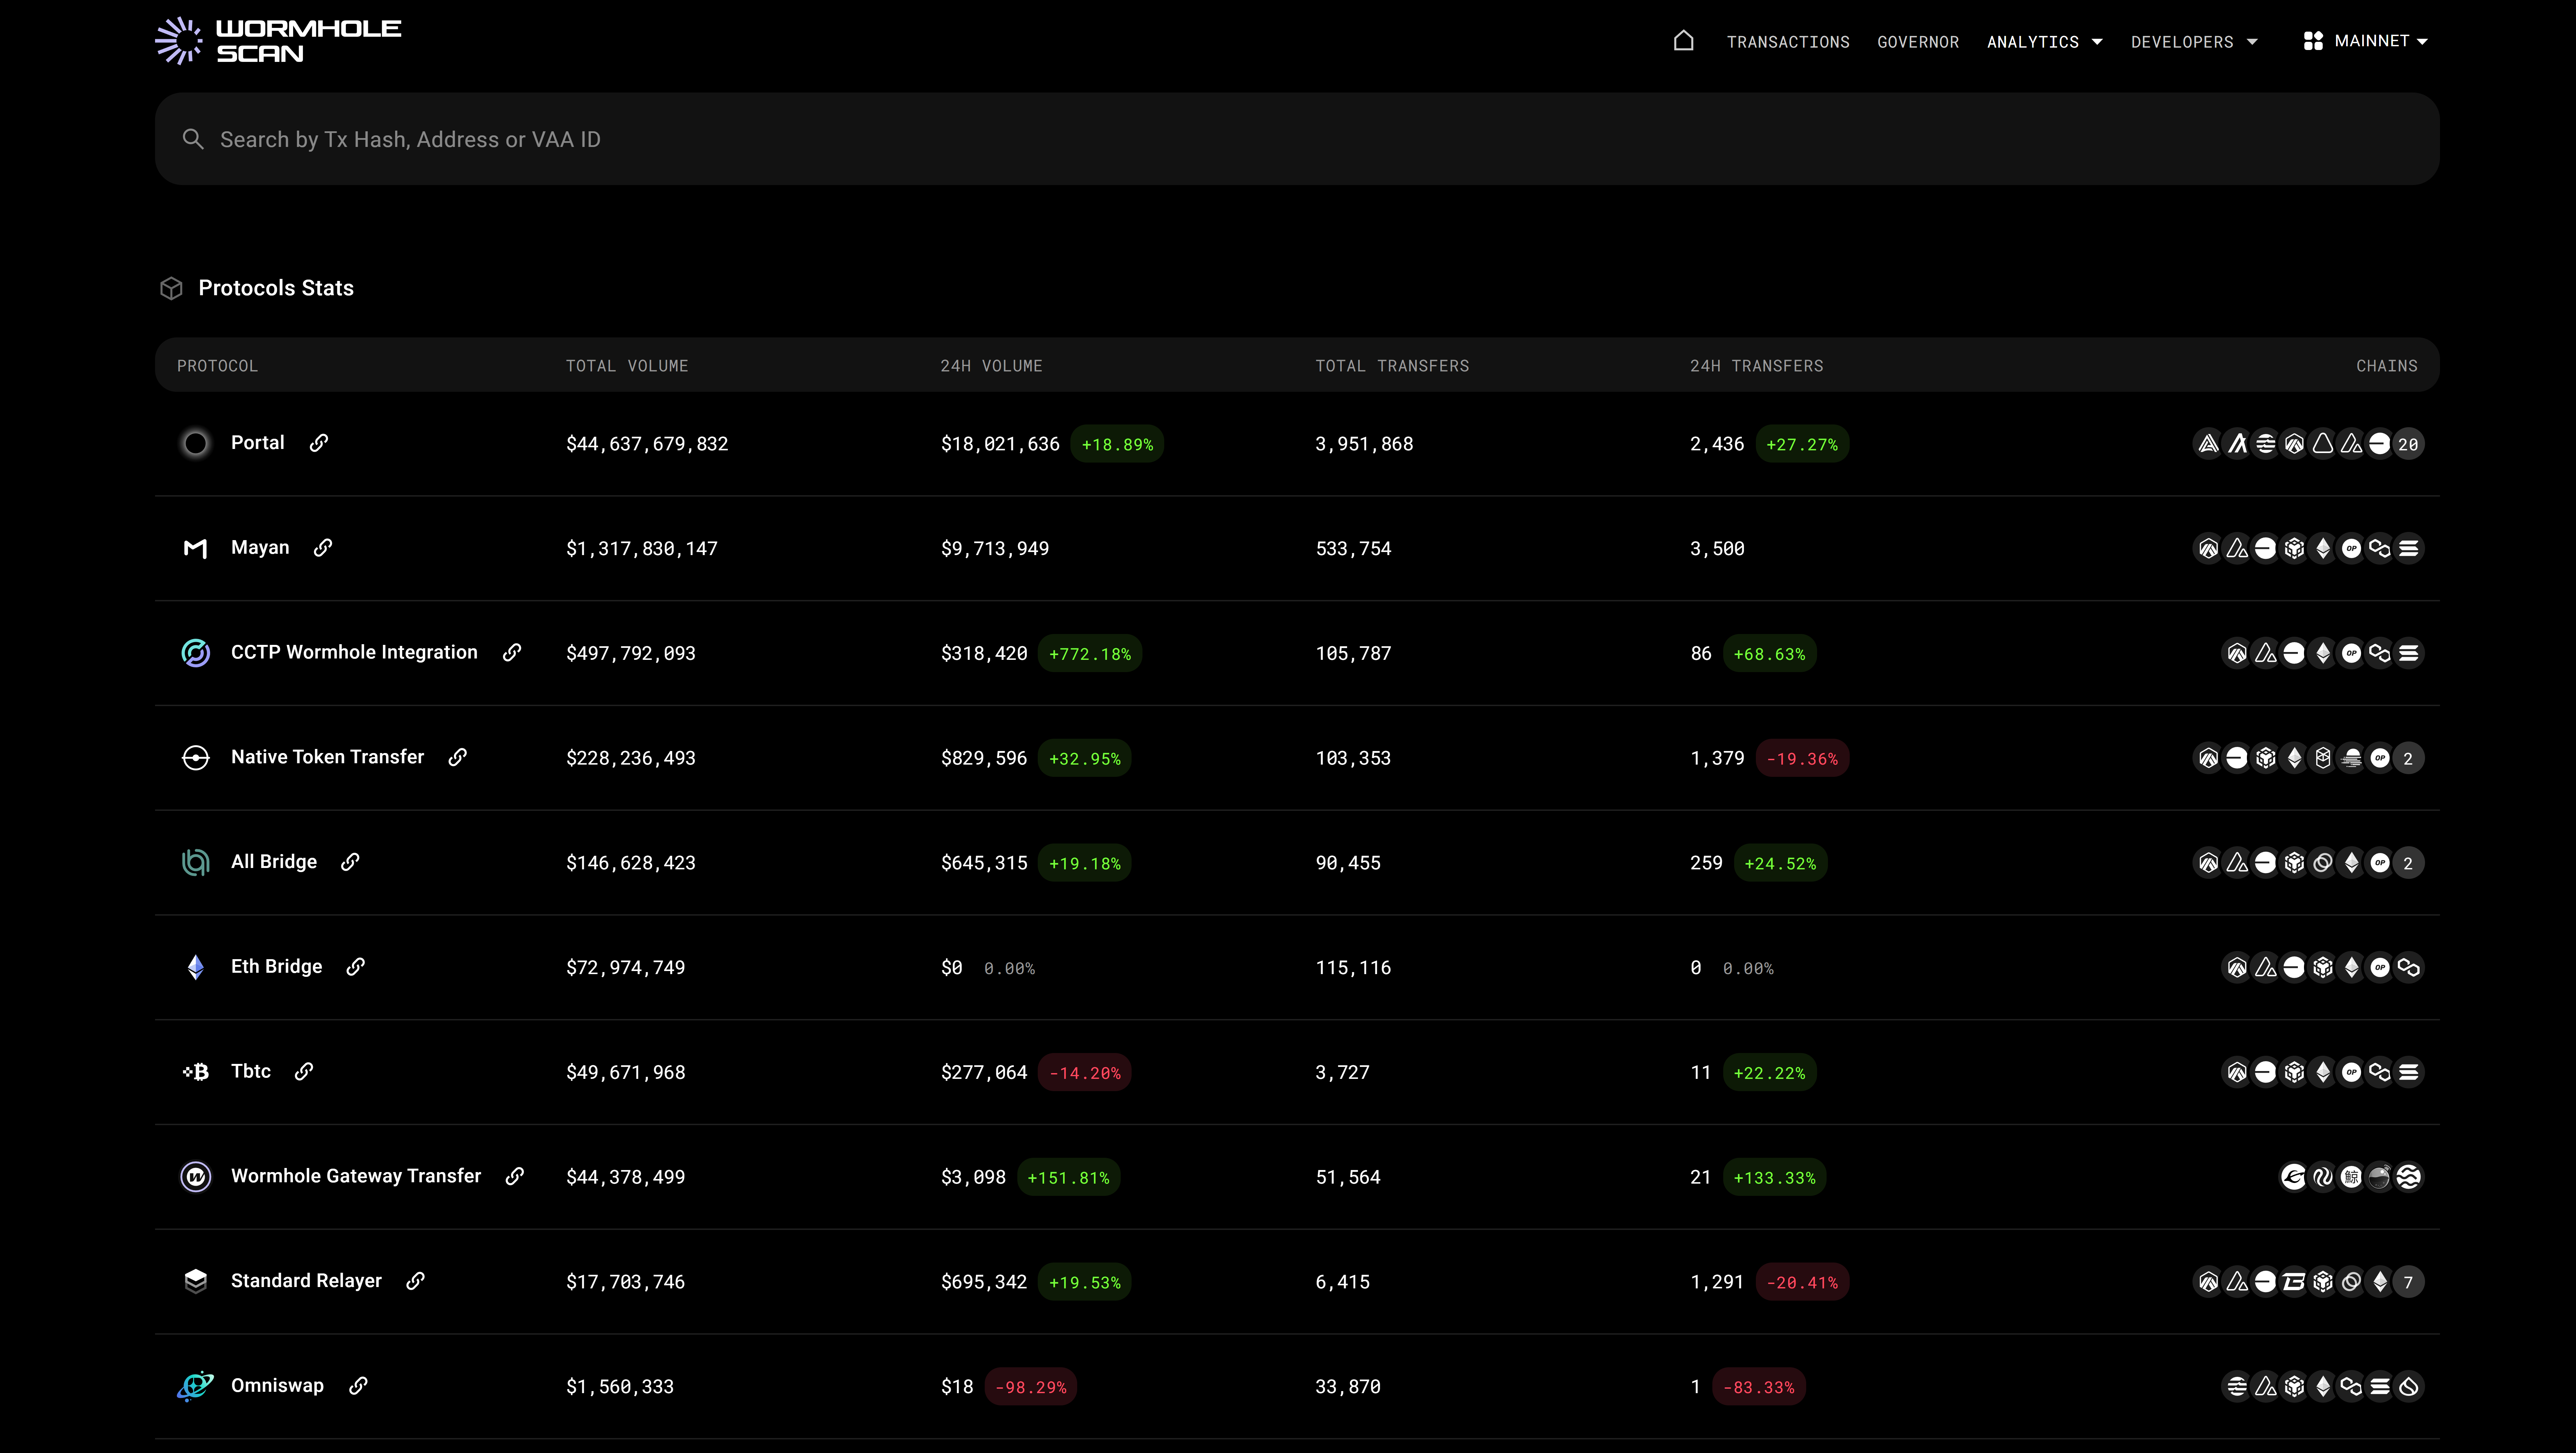
Task: Click Portal total volume $44,637,679,832
Action: (647, 444)
